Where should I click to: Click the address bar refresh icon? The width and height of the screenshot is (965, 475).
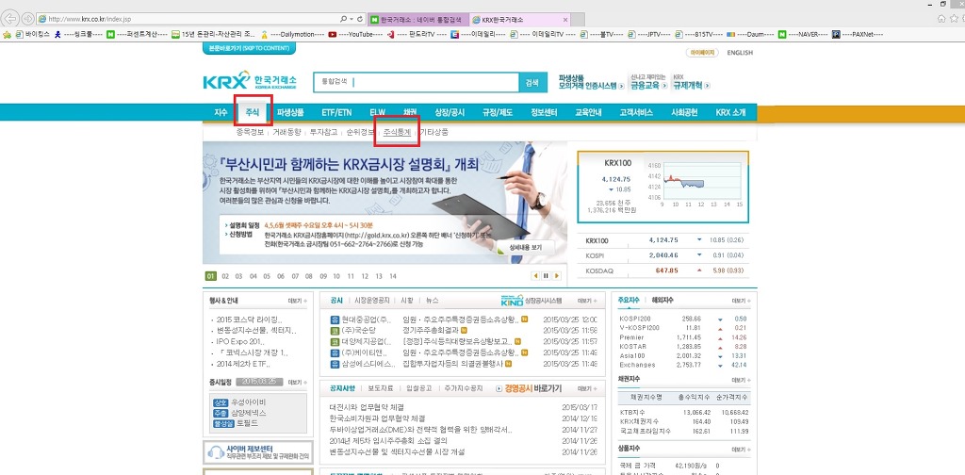pos(361,19)
